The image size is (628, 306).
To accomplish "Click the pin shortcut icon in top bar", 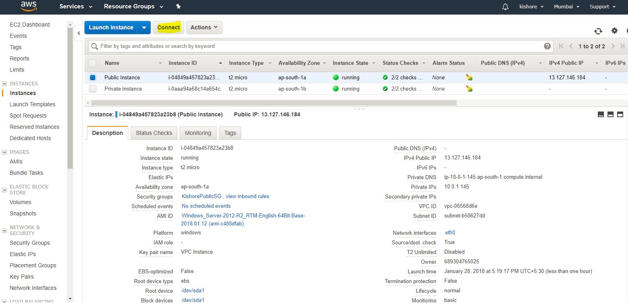I will click(x=179, y=6).
